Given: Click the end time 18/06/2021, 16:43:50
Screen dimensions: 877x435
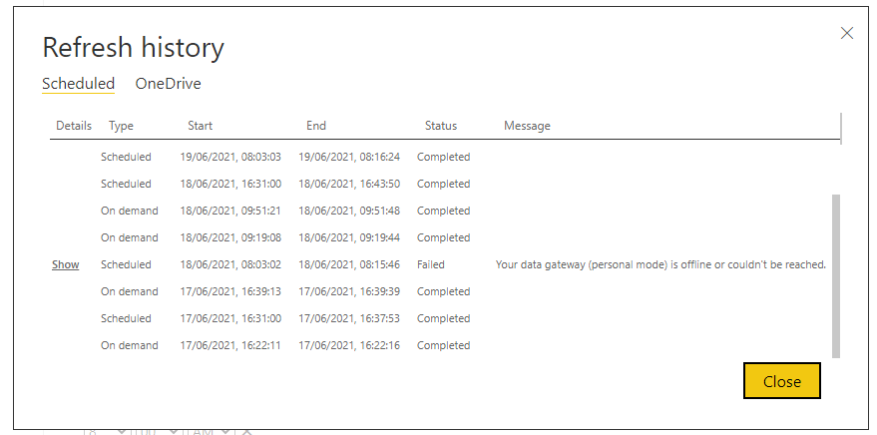Looking at the screenshot, I should (x=348, y=184).
